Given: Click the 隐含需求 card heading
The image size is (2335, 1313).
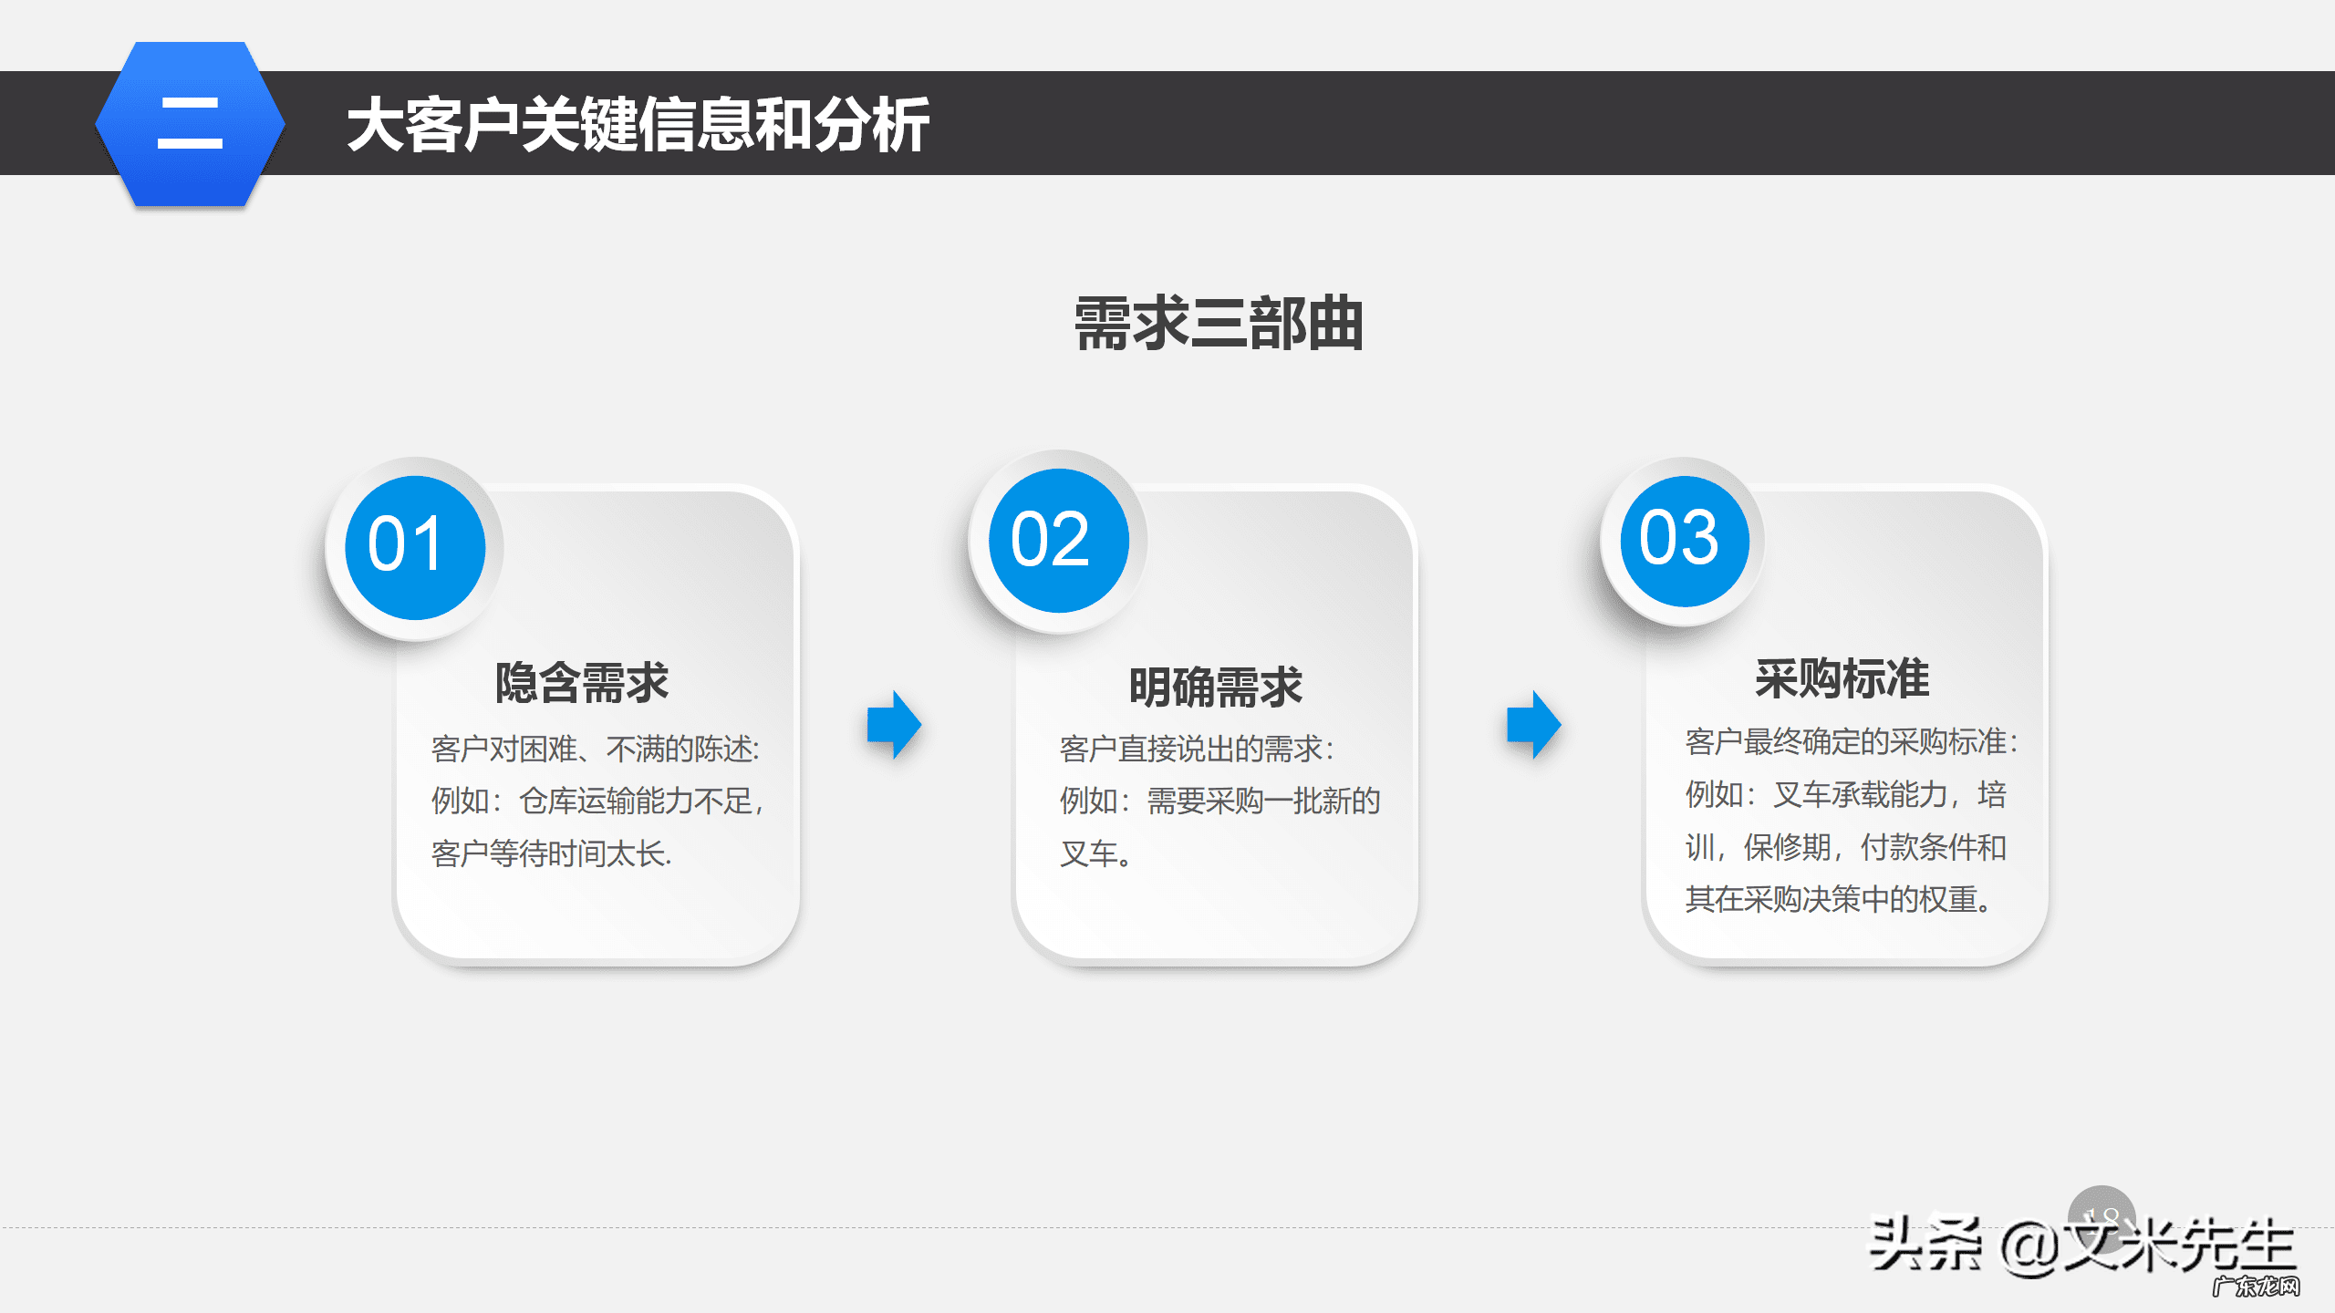Looking at the screenshot, I should [x=582, y=682].
